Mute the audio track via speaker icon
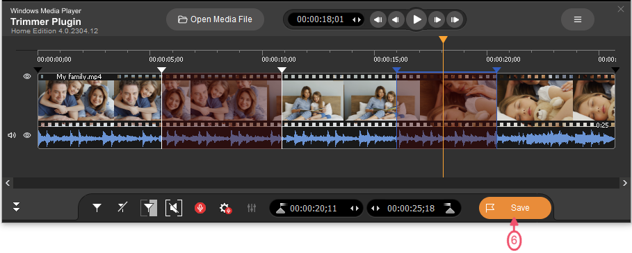This screenshot has width=632, height=253. (x=12, y=135)
